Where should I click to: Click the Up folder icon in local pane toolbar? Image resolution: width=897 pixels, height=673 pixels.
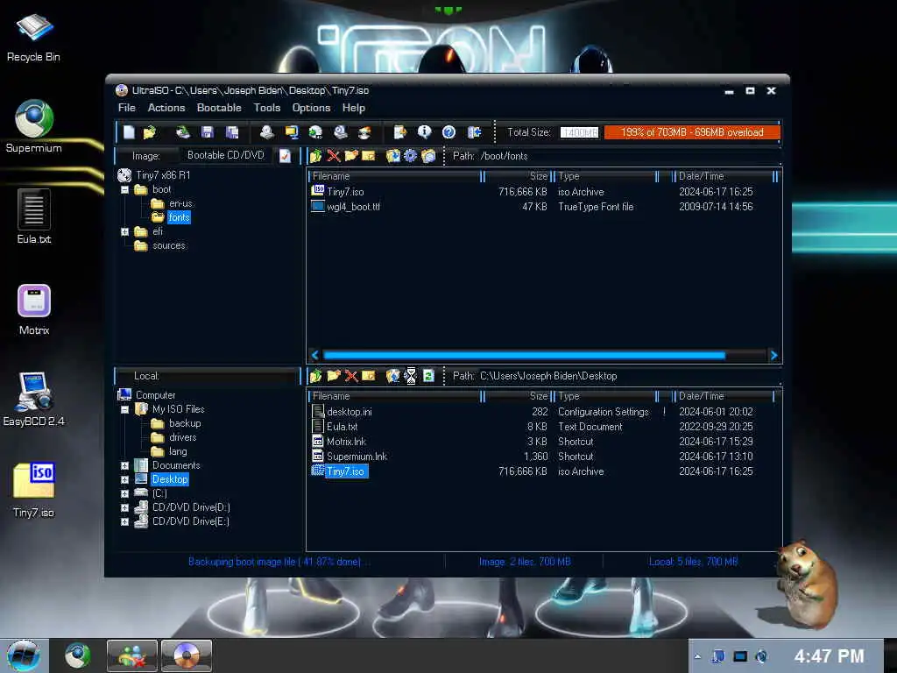tap(315, 376)
